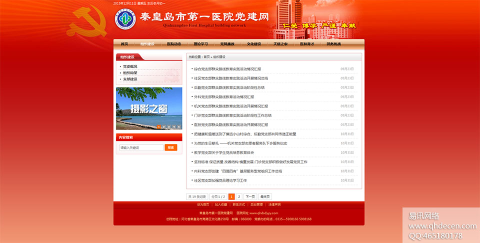480x243 pixels.
Task: Open article 机关党支部群众路线教育实践活动开展情况汇报
Action: tap(231, 106)
